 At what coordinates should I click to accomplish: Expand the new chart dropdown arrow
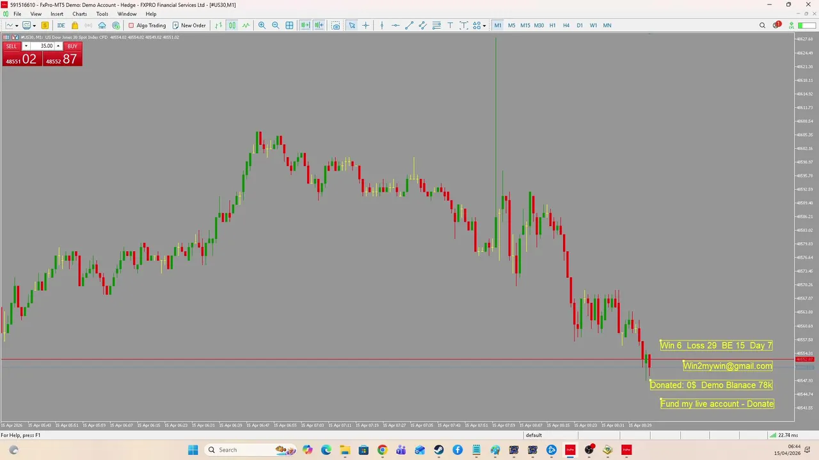pyautogui.click(x=17, y=26)
